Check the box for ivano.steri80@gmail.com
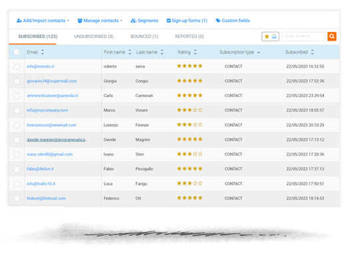350x257 pixels. [17, 155]
